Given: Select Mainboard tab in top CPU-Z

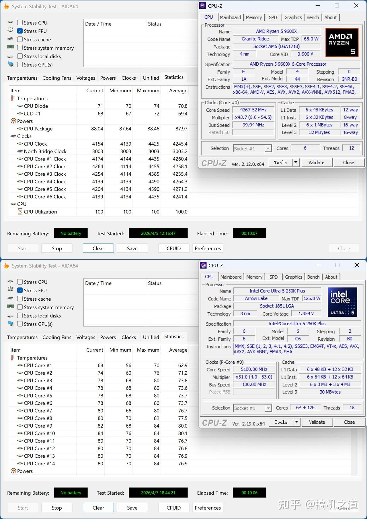Looking at the screenshot, I should 231,17.
